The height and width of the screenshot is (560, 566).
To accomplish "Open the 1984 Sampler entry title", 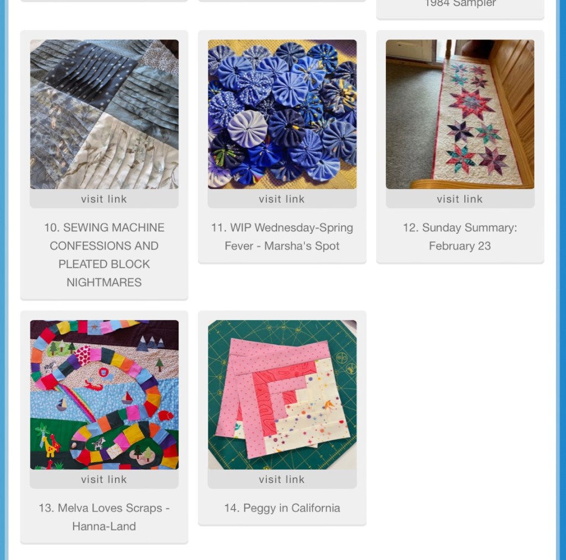I will pyautogui.click(x=460, y=4).
